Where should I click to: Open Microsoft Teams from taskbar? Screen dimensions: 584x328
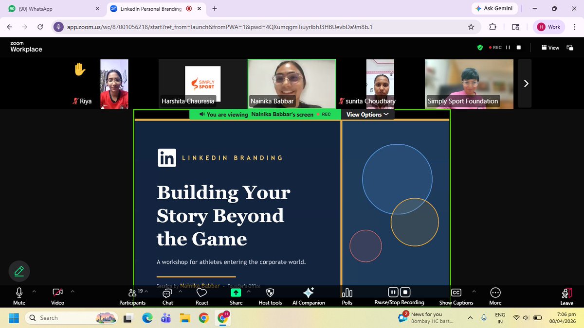(165, 318)
